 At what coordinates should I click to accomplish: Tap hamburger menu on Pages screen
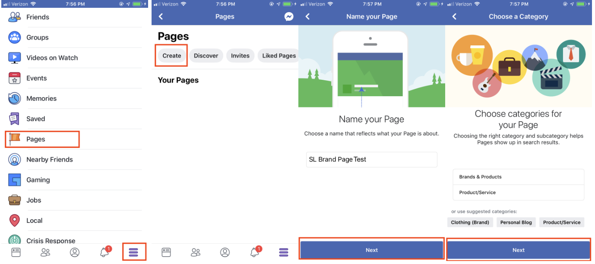tap(284, 252)
